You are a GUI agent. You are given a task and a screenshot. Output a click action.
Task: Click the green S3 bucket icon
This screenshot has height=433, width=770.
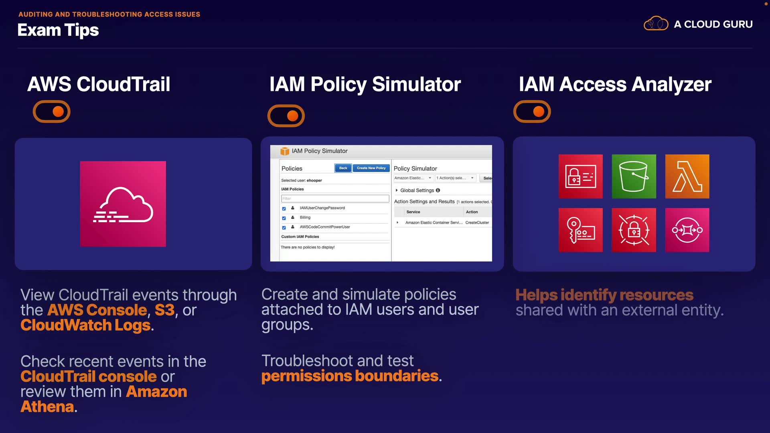coord(634,176)
